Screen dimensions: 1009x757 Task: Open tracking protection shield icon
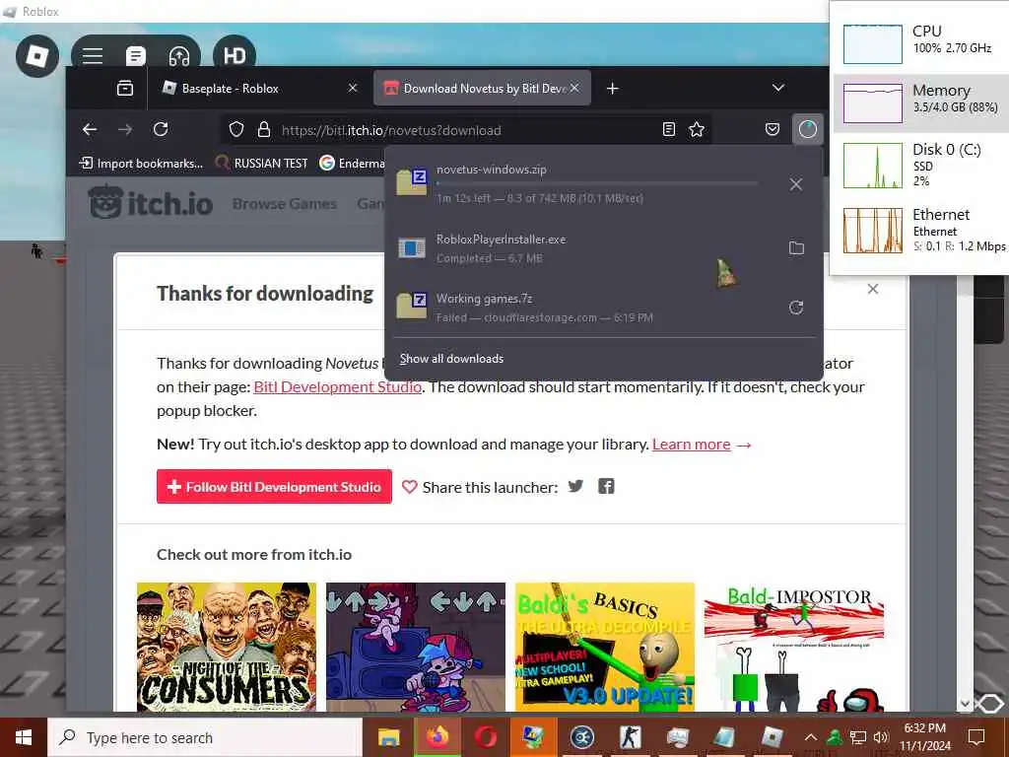pyautogui.click(x=236, y=129)
